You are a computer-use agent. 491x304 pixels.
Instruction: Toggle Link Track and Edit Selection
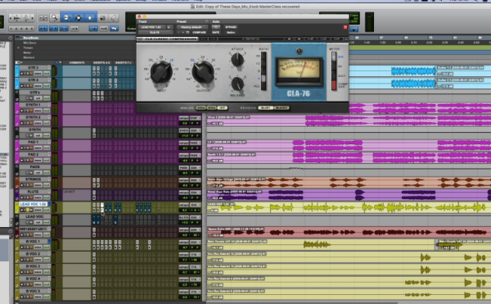64,29
